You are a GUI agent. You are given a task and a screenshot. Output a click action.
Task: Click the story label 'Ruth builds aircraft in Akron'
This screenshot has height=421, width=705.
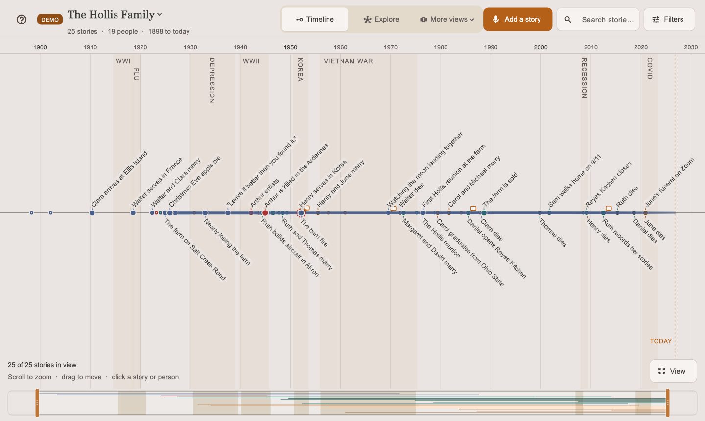coord(290,248)
